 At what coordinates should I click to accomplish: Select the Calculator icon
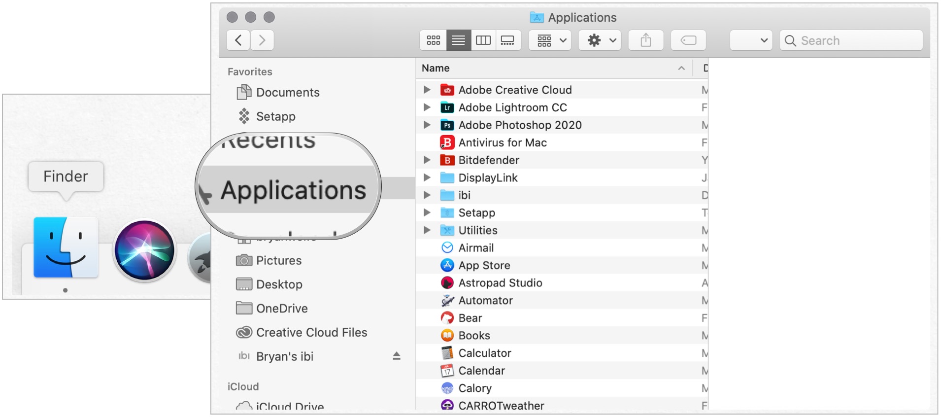(x=447, y=353)
